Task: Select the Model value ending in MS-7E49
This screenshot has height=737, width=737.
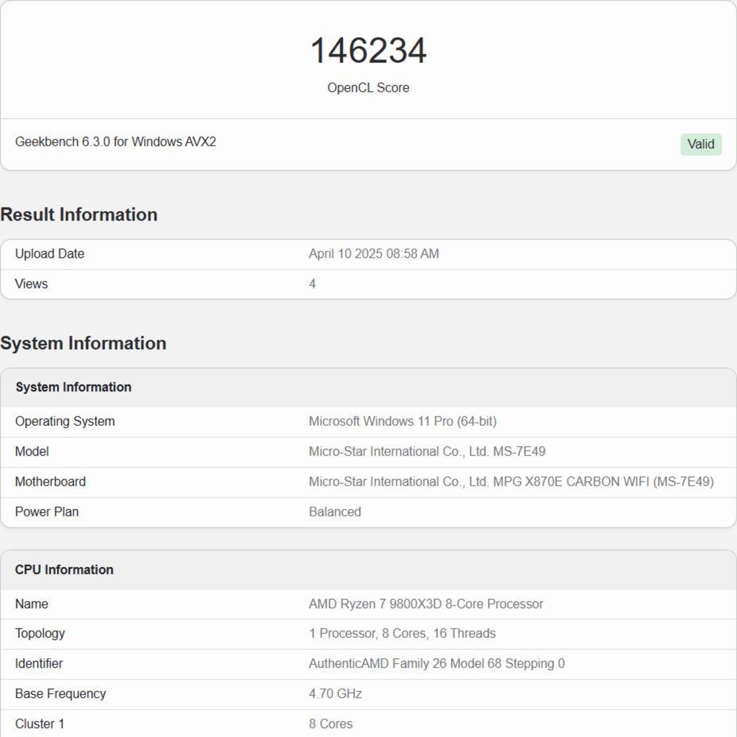Action: 427,451
